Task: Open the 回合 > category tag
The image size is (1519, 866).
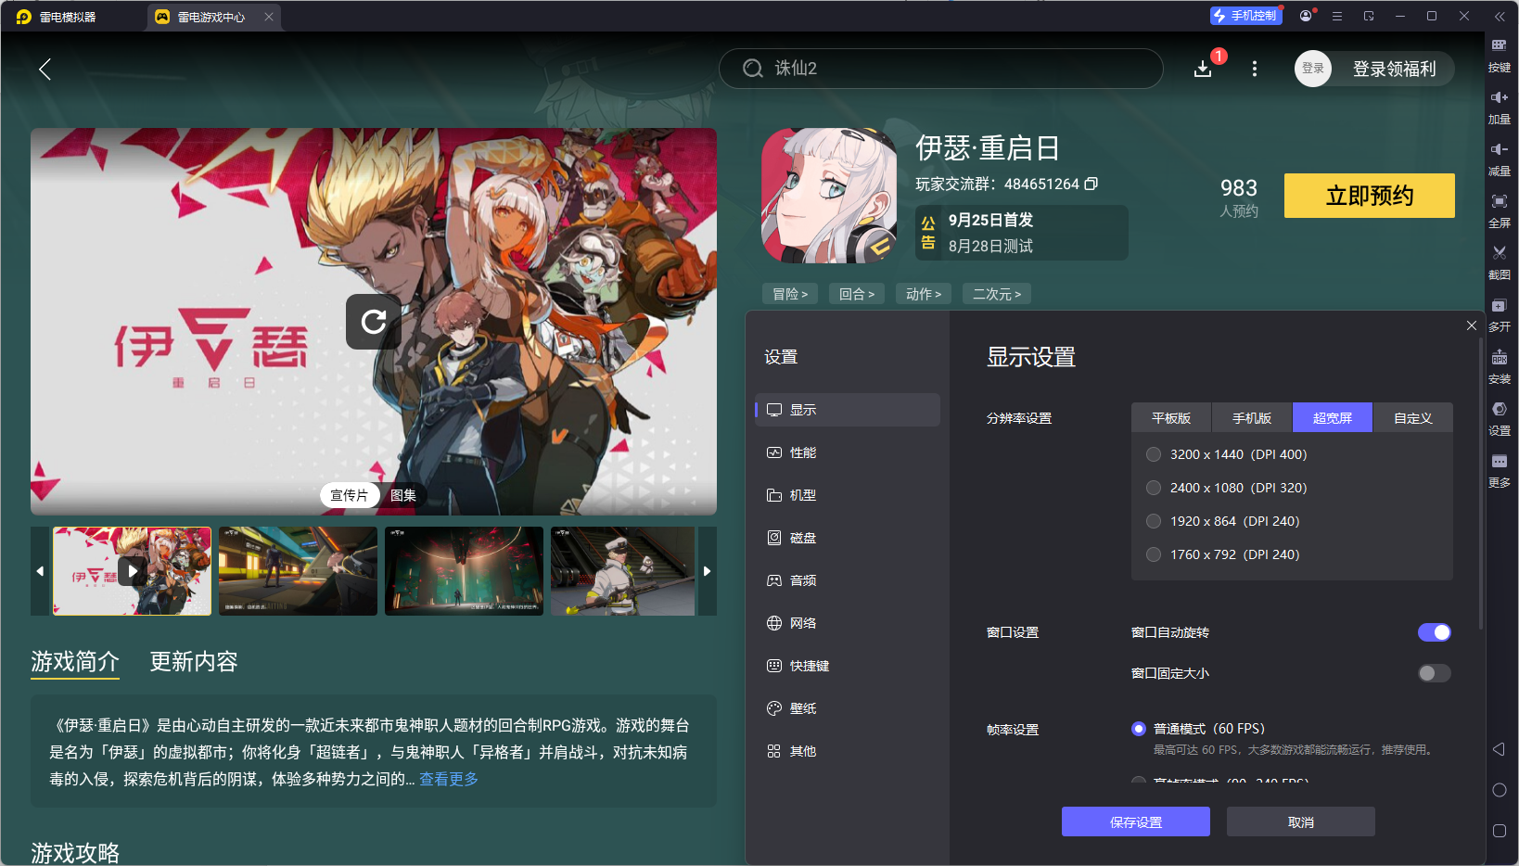Action: tap(857, 294)
